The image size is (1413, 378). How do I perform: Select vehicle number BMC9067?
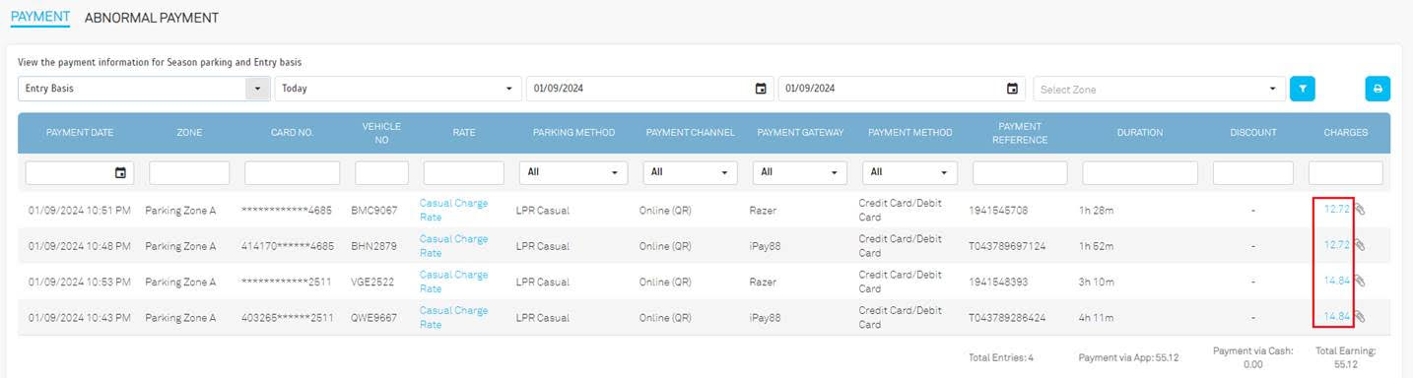pyautogui.click(x=374, y=210)
